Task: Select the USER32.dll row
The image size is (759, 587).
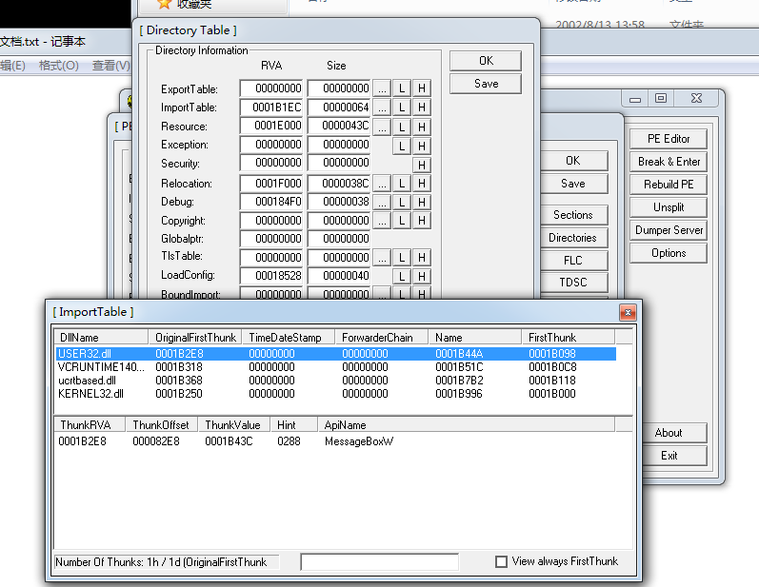Action: click(x=335, y=354)
